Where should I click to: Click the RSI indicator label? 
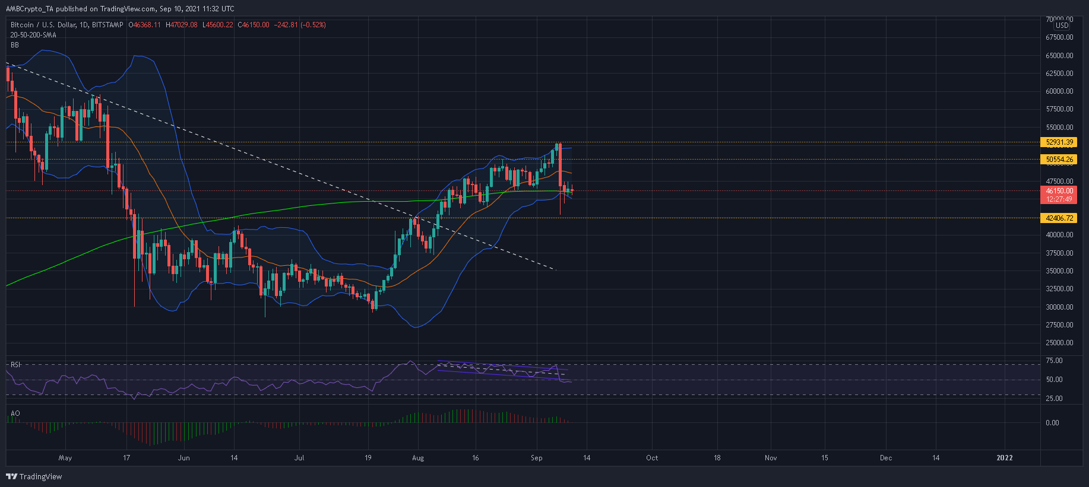[x=15, y=365]
